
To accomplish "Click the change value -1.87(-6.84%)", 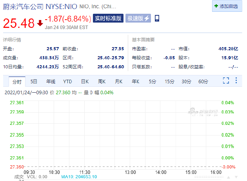I will 68,19.
